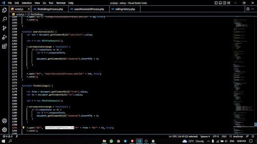This screenshot has width=257, height=144.
Task: Open the Extensions view
Action: tap(4, 46)
